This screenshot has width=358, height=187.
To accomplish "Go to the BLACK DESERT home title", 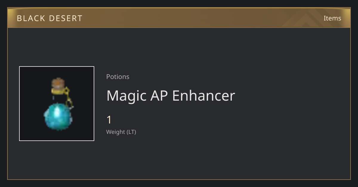I will tap(50, 18).
